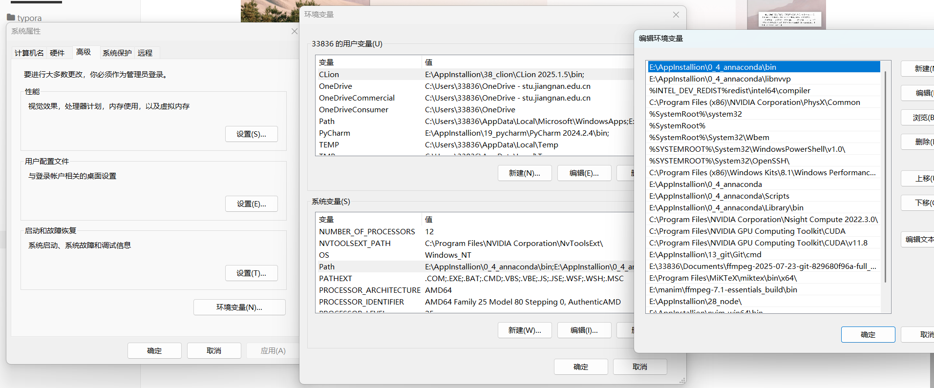
Task: Select the WindowsPowerShell\v1.0 entry
Action: pos(764,149)
